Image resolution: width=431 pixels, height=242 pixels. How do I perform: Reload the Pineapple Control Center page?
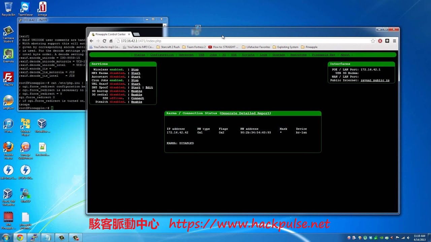104,41
